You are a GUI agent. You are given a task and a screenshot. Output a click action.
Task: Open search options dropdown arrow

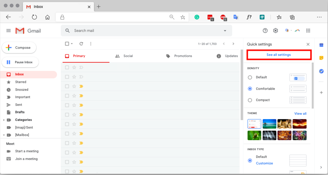click(225, 31)
